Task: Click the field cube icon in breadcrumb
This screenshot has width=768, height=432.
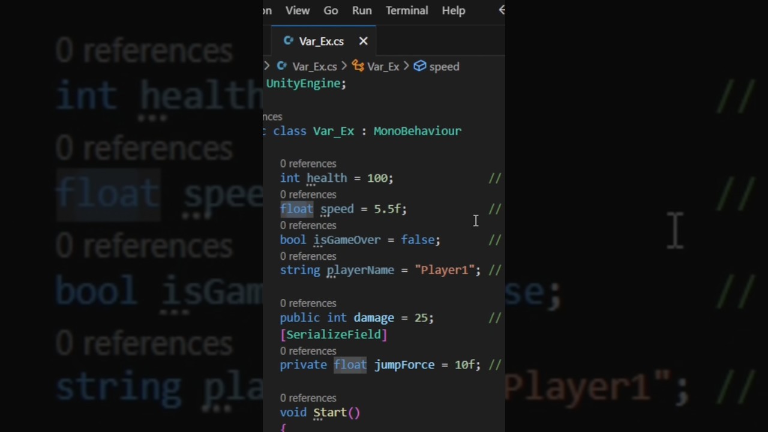Action: (420, 66)
